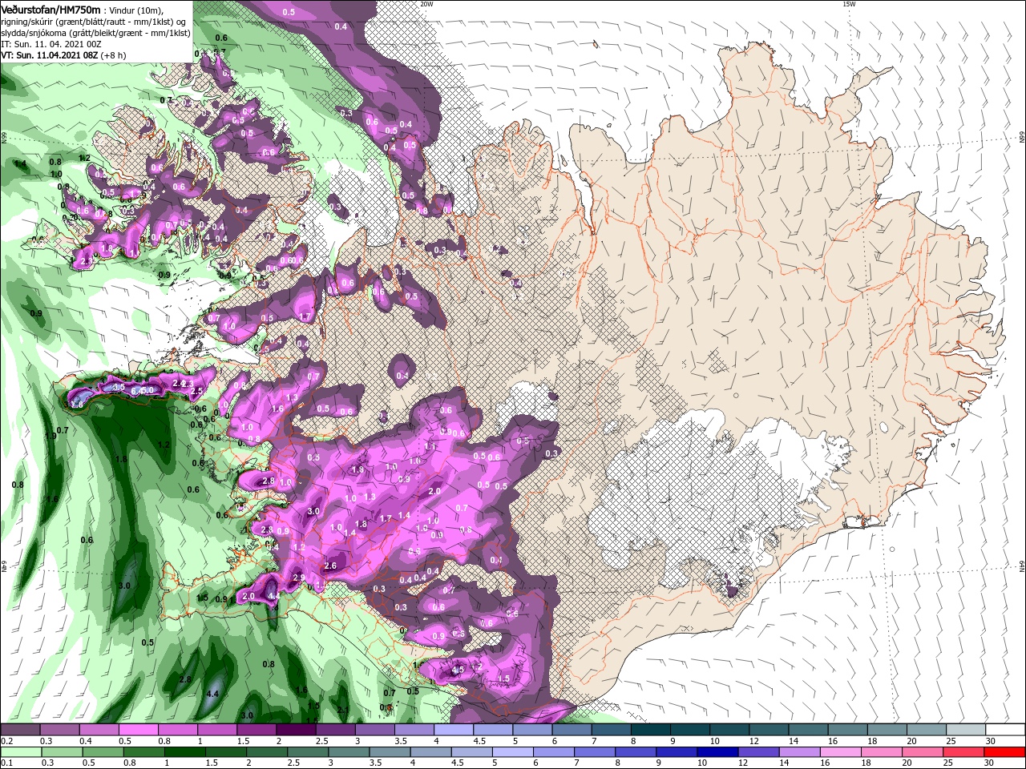1026x769 pixels.
Task: Pick the snow scale swatch for 1–1.5
Action: 217,730
